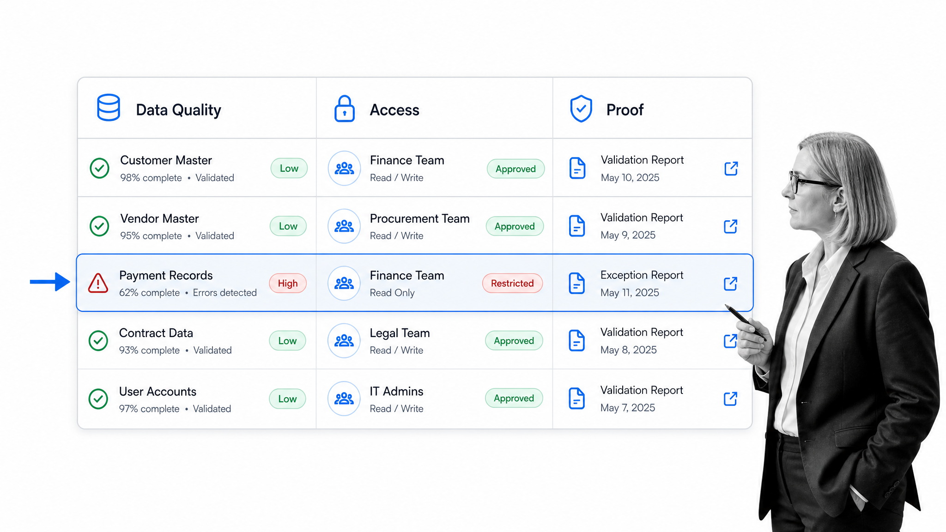946x532 pixels.
Task: Click the red warning triangle for Payment Records
Action: (x=98, y=283)
